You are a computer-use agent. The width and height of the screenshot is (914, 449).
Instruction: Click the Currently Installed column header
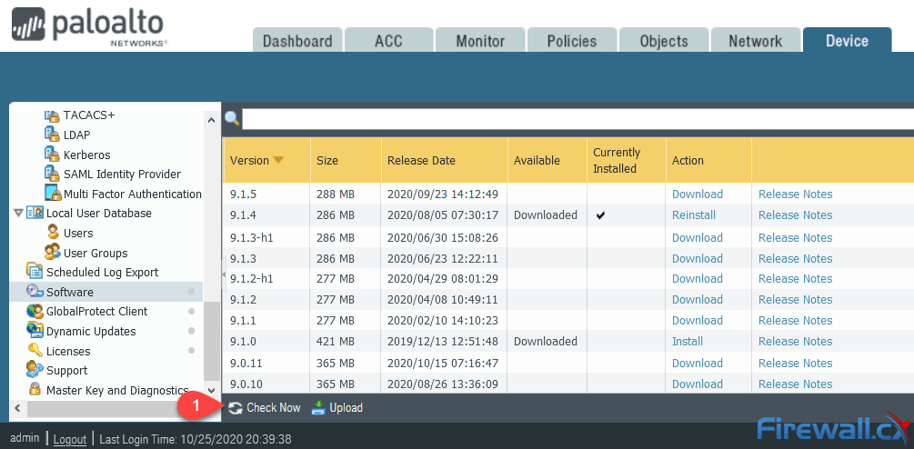point(626,160)
